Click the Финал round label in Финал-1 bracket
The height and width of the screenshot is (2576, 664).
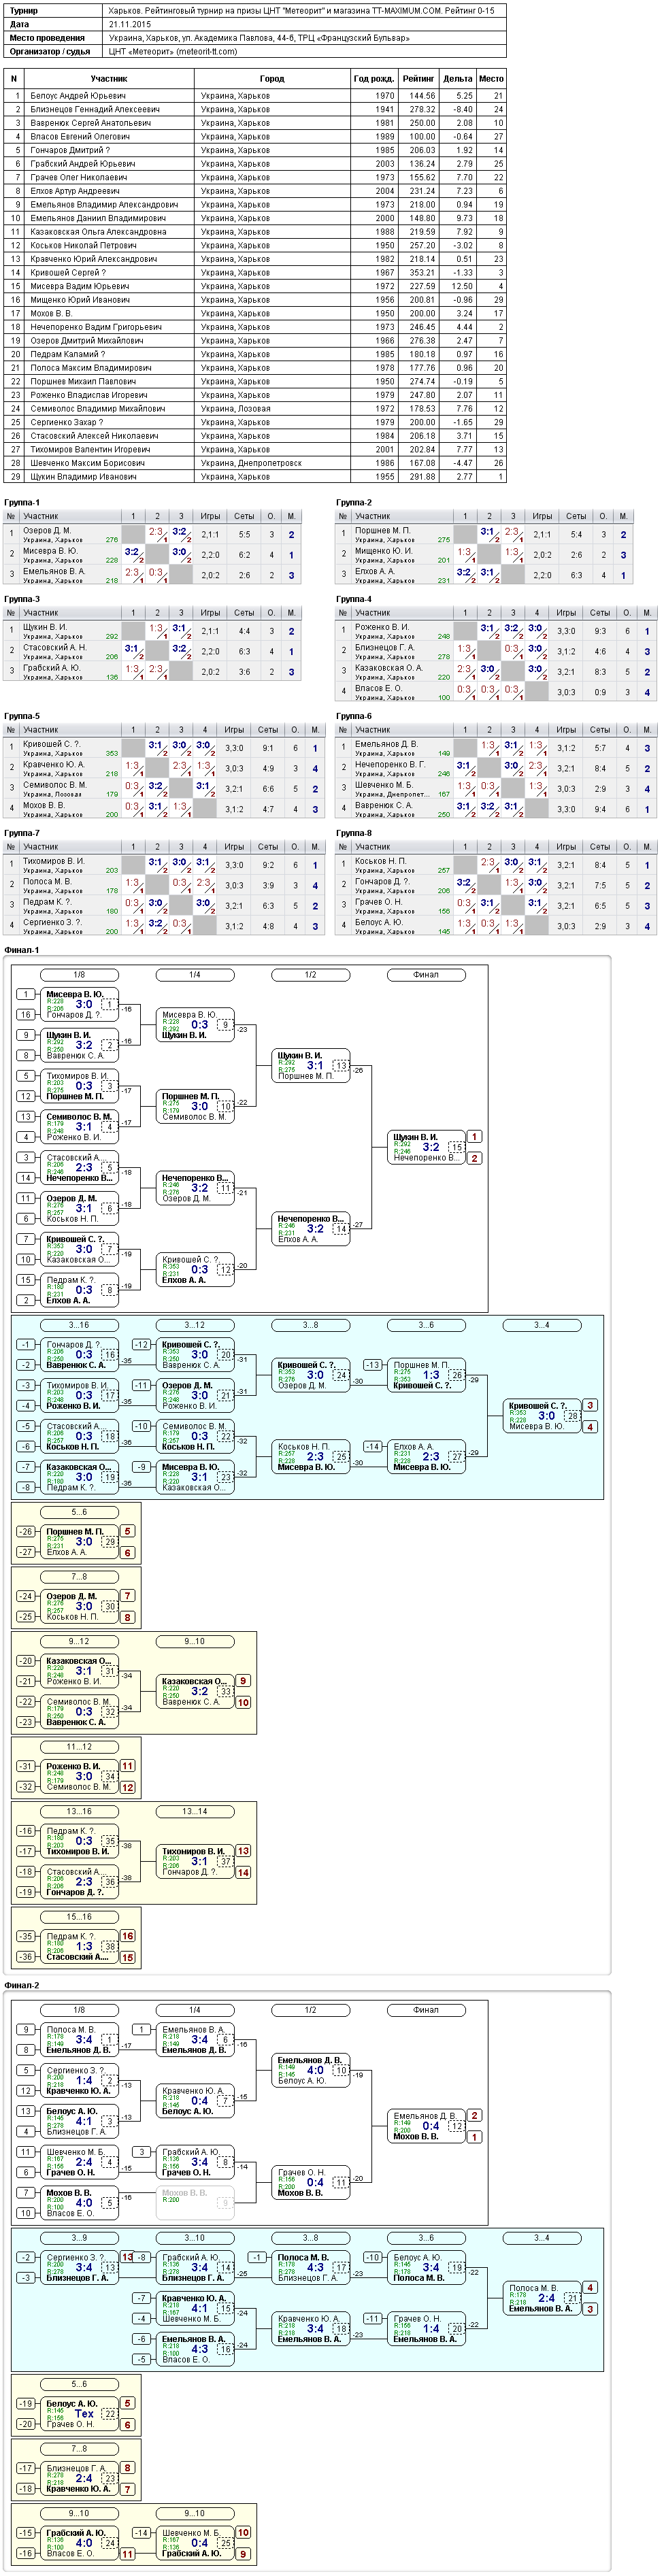(x=426, y=975)
